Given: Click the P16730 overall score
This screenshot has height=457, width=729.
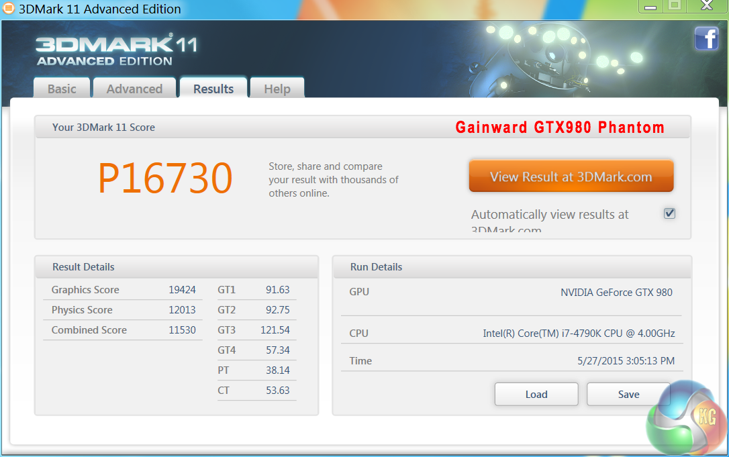Looking at the screenshot, I should [x=165, y=178].
